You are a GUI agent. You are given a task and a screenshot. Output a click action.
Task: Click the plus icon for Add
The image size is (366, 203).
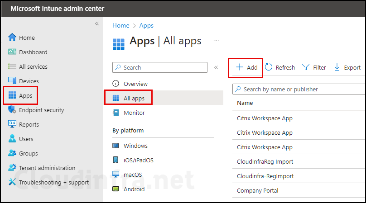240,67
